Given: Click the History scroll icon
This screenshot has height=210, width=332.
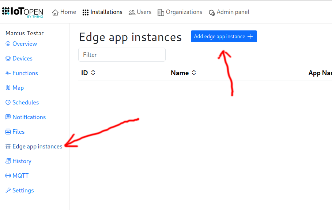Looking at the screenshot, I should (x=8, y=161).
